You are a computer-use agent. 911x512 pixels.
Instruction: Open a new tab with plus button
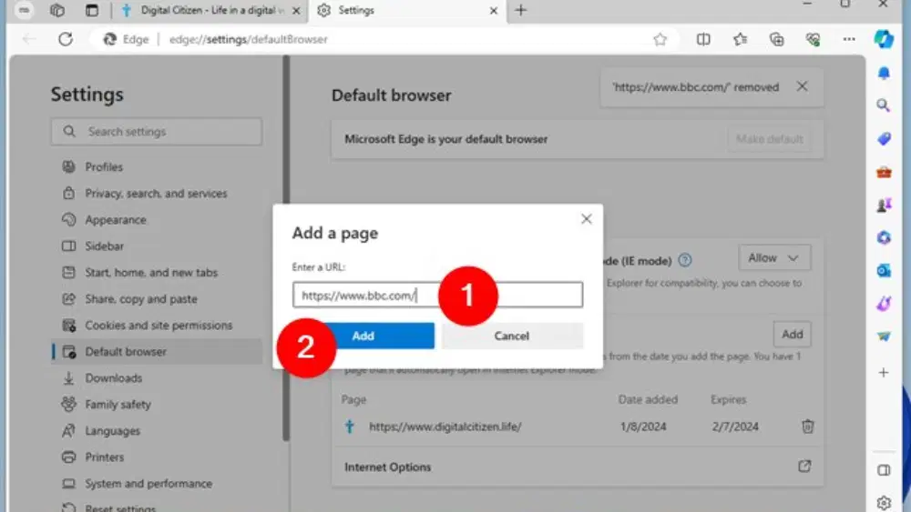point(520,10)
